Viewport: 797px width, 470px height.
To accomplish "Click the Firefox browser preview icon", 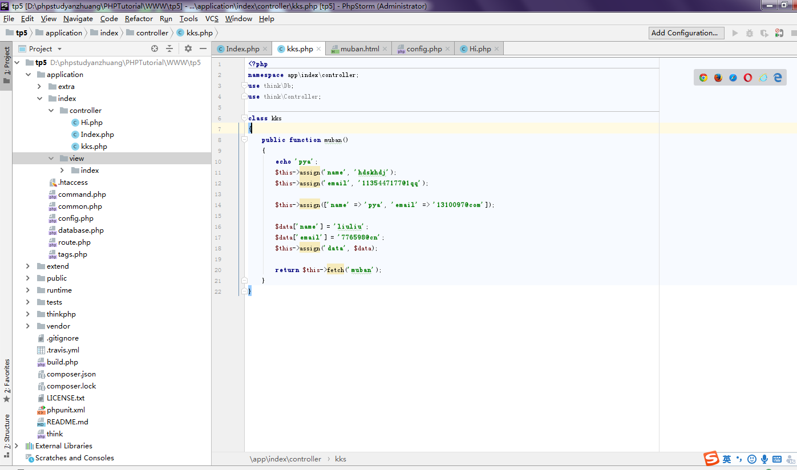I will [718, 78].
